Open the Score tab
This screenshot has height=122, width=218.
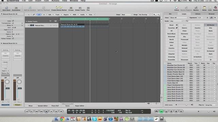point(67,106)
